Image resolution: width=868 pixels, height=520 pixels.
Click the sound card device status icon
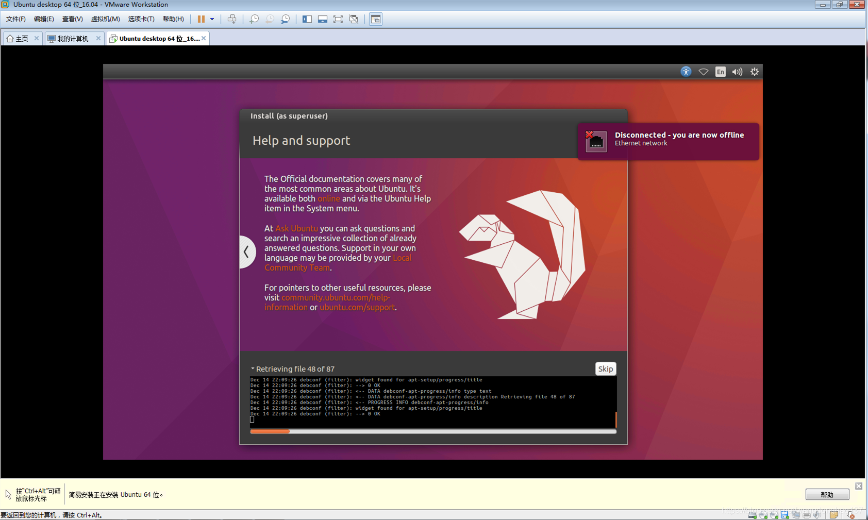point(817,515)
